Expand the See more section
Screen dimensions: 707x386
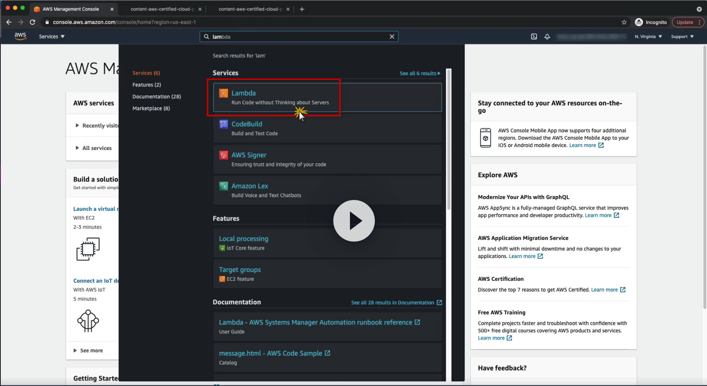point(88,350)
